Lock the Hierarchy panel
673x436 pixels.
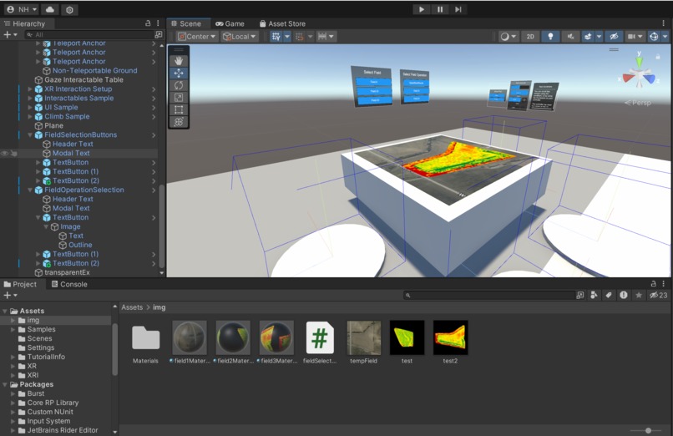(148, 23)
